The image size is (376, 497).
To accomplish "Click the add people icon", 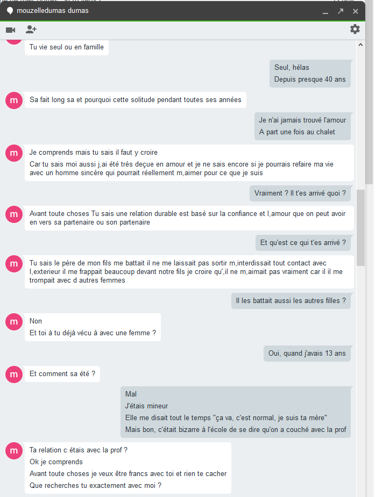I will (31, 30).
